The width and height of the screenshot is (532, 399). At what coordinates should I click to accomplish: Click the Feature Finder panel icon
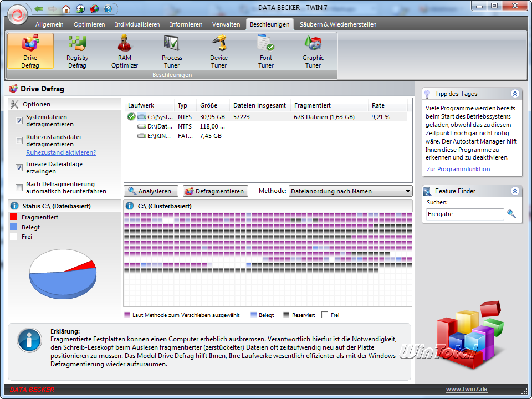(x=427, y=191)
